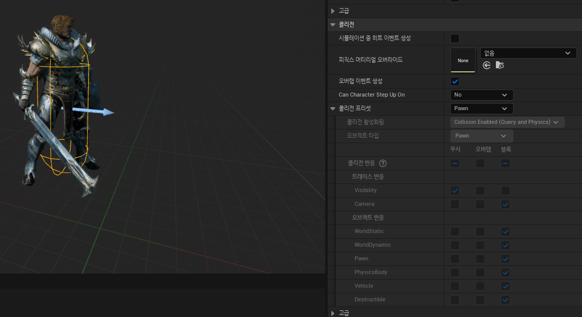The image size is (582, 317).
Task: Set all 콜리전 반응 to 블록
Action: (x=505, y=163)
